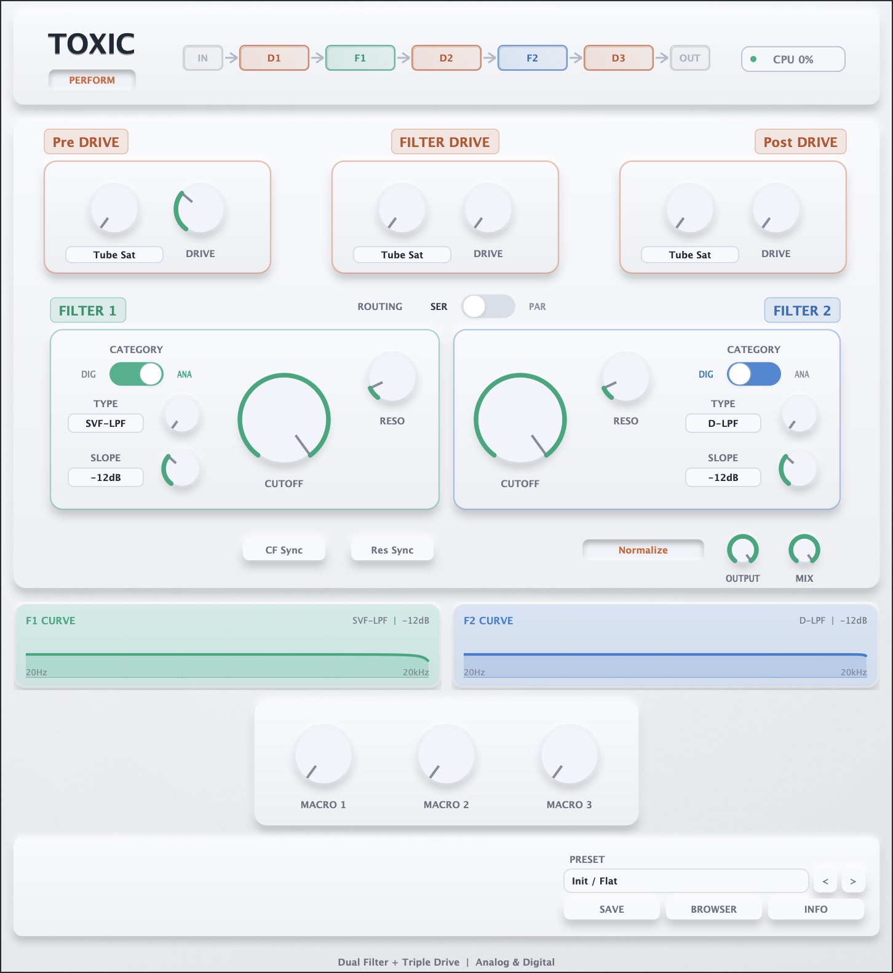The width and height of the screenshot is (893, 973).
Task: Go to the next preset
Action: pos(853,881)
